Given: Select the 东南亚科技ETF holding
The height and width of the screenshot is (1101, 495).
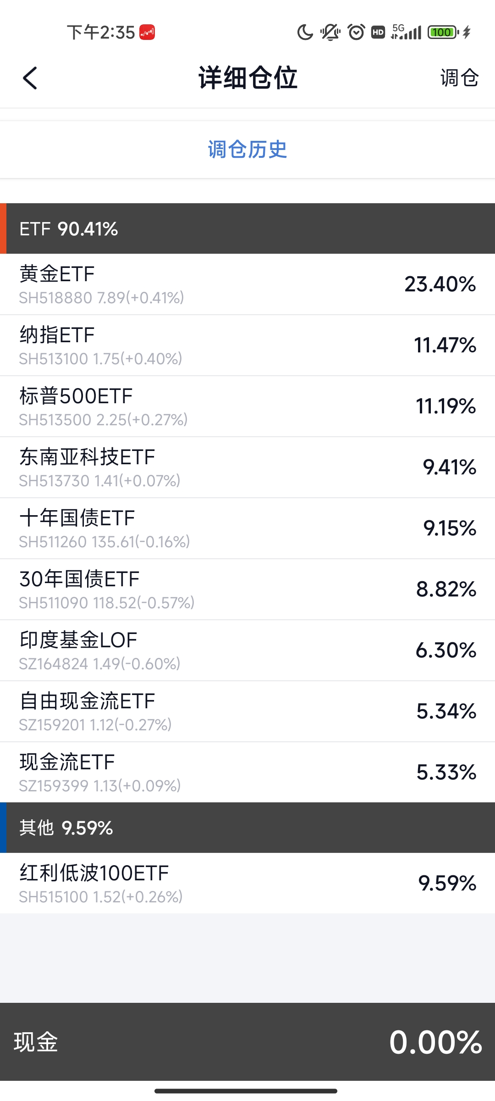Looking at the screenshot, I should click(x=247, y=467).
